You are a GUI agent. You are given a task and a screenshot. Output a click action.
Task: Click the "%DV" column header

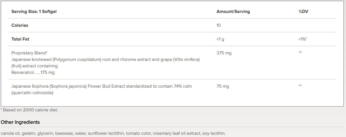[x=303, y=12]
